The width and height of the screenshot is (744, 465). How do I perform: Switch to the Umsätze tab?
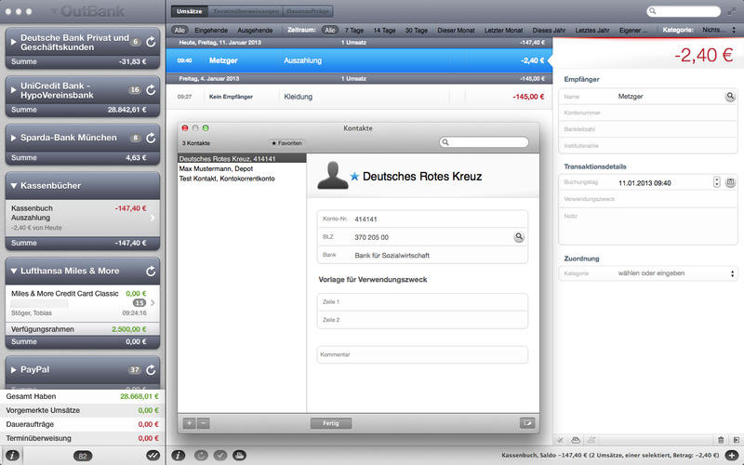pyautogui.click(x=190, y=11)
